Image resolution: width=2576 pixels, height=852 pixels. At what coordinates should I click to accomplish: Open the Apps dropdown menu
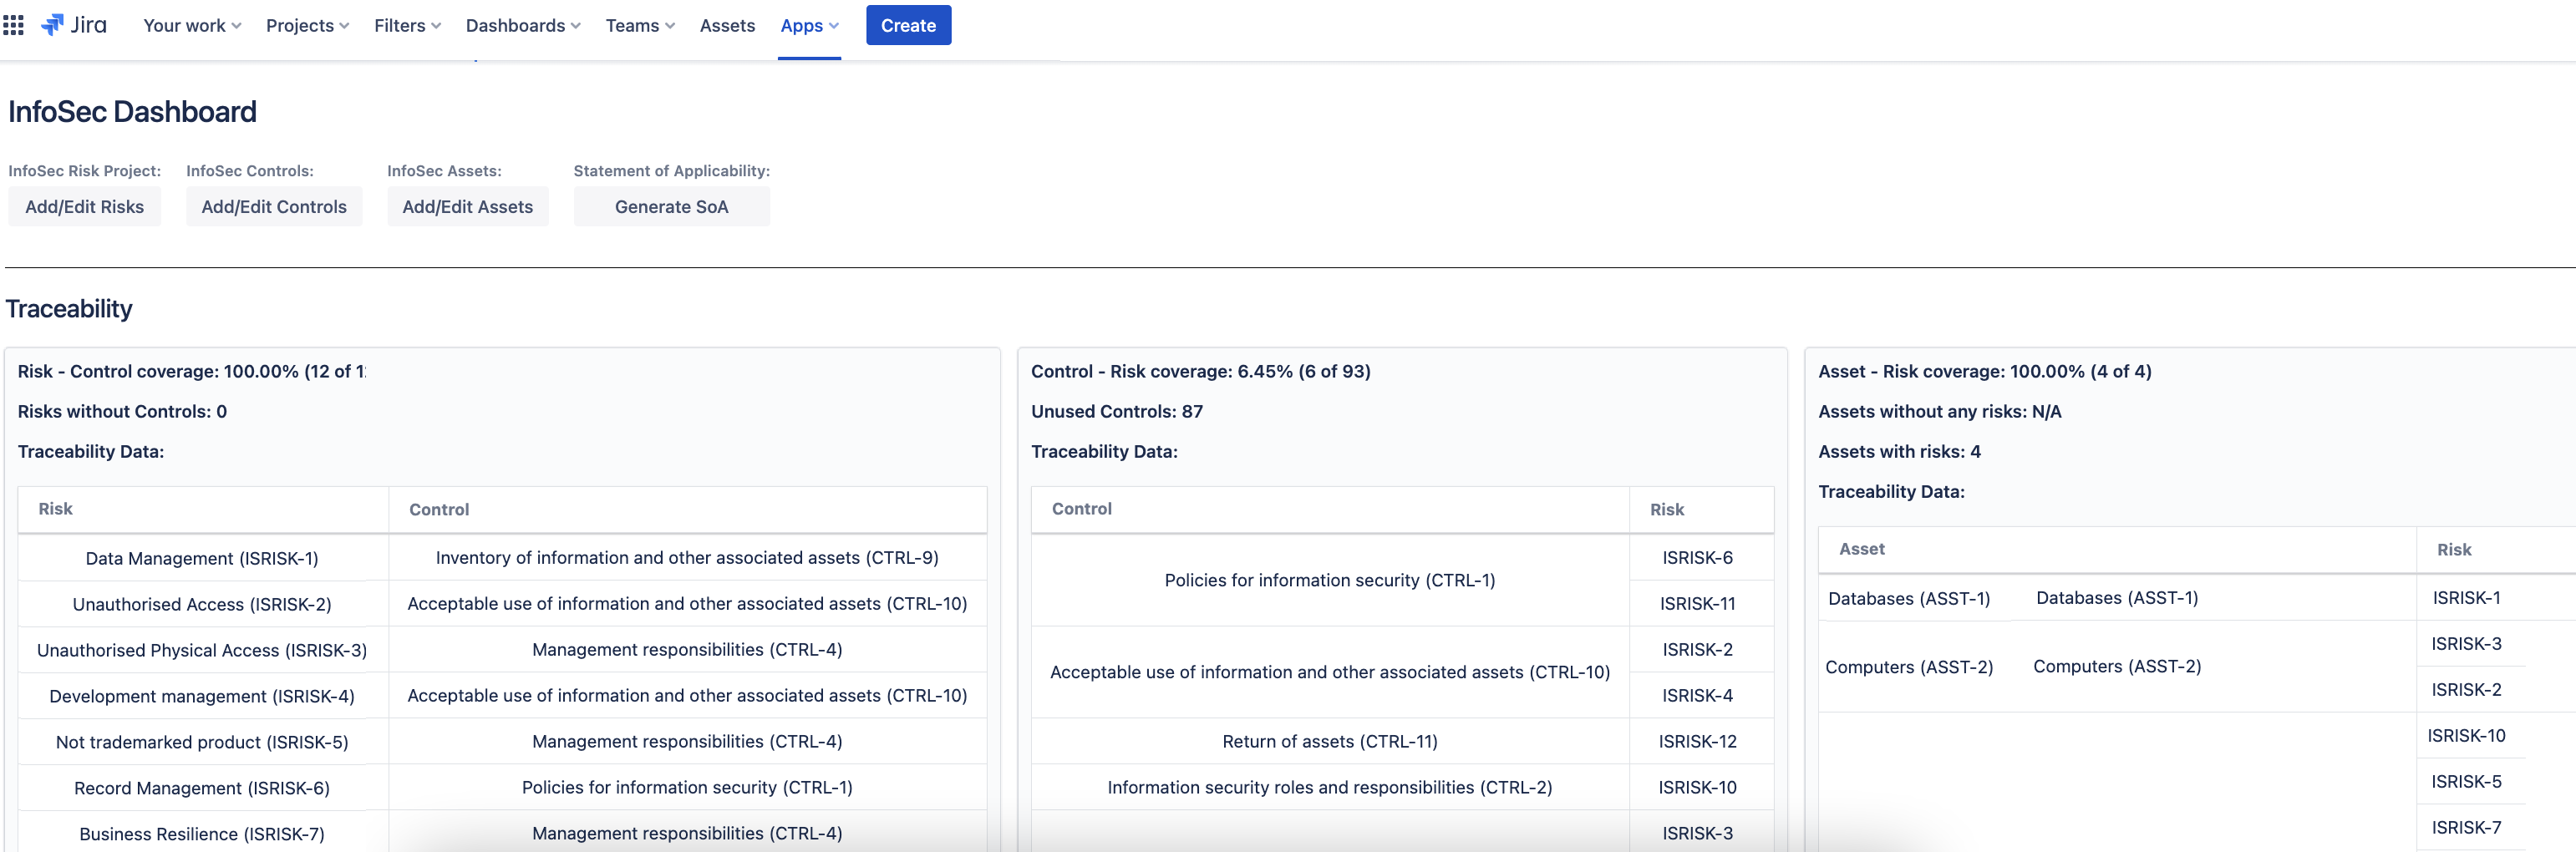coord(809,25)
